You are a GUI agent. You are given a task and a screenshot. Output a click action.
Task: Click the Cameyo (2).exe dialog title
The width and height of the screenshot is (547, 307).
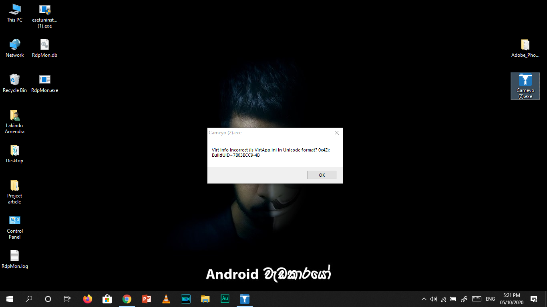[225, 133]
